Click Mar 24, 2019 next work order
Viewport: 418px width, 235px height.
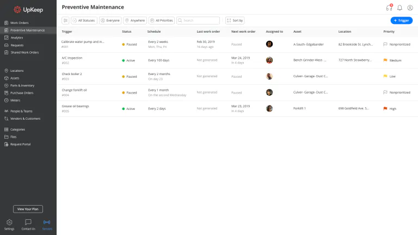click(x=241, y=58)
